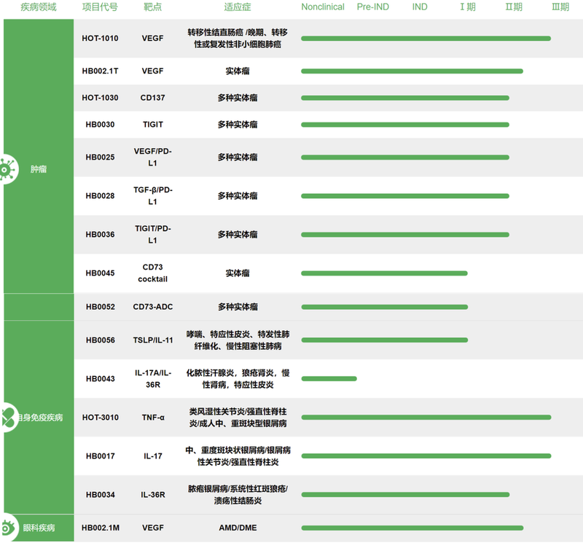Viewport: 583px width, 543px height.
Task: Click the HB0043 short green progress bar
Action: coord(329,378)
